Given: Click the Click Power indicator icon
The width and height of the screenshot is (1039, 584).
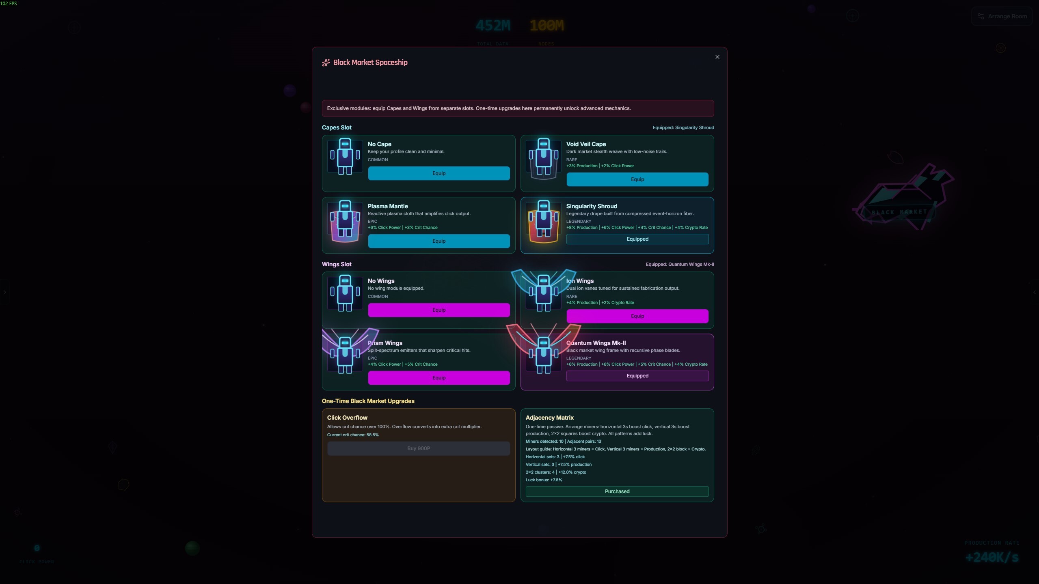Looking at the screenshot, I should (x=37, y=548).
